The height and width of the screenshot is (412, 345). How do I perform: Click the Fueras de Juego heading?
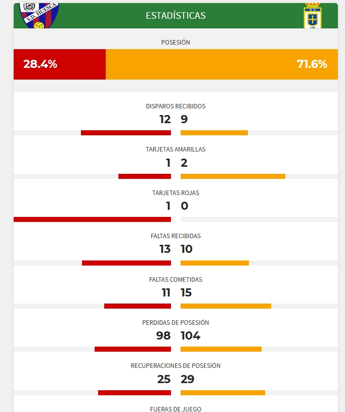click(176, 409)
